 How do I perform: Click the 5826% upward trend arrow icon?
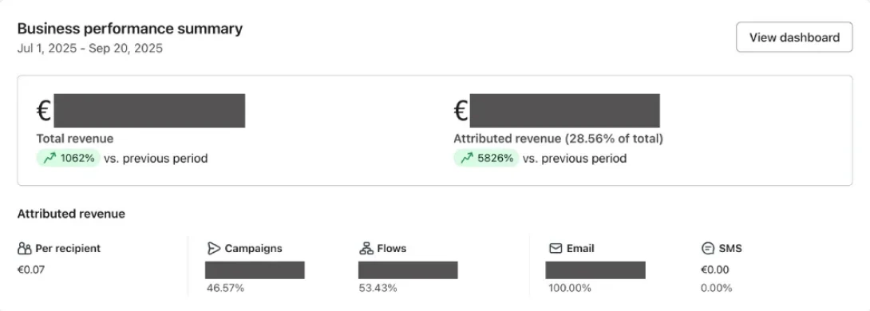[x=467, y=159]
